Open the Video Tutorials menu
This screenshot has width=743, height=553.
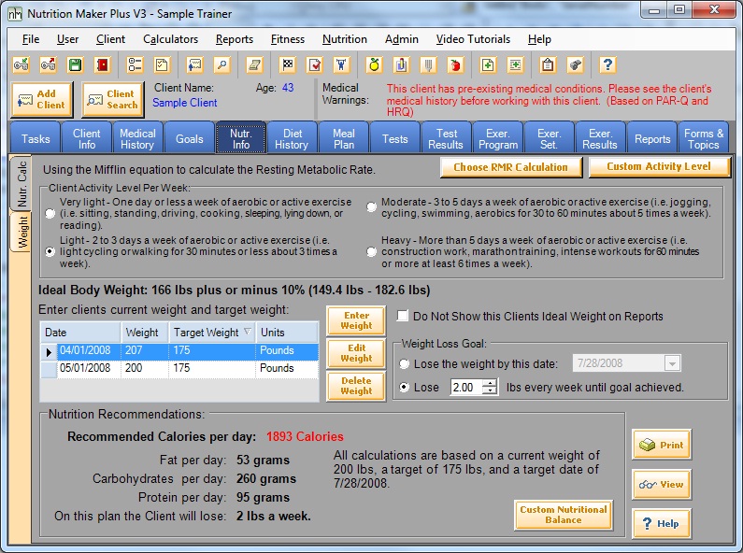(x=473, y=39)
